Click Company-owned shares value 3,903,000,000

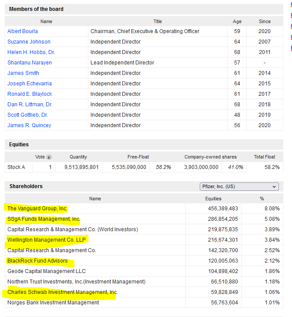pyautogui.click(x=201, y=167)
